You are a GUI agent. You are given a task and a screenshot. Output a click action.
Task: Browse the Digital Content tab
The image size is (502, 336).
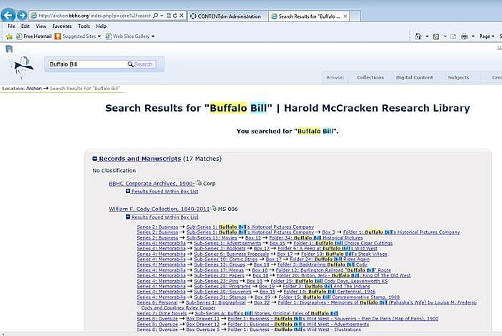(x=414, y=77)
